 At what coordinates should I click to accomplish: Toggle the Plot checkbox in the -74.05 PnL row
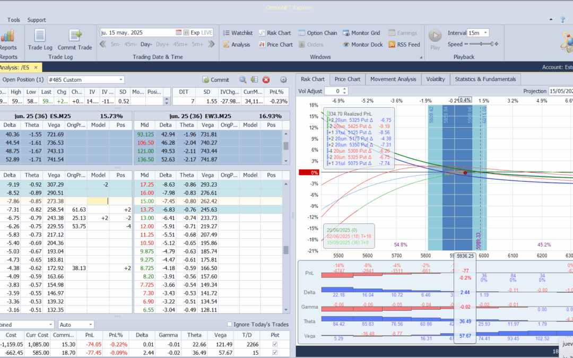click(275, 344)
